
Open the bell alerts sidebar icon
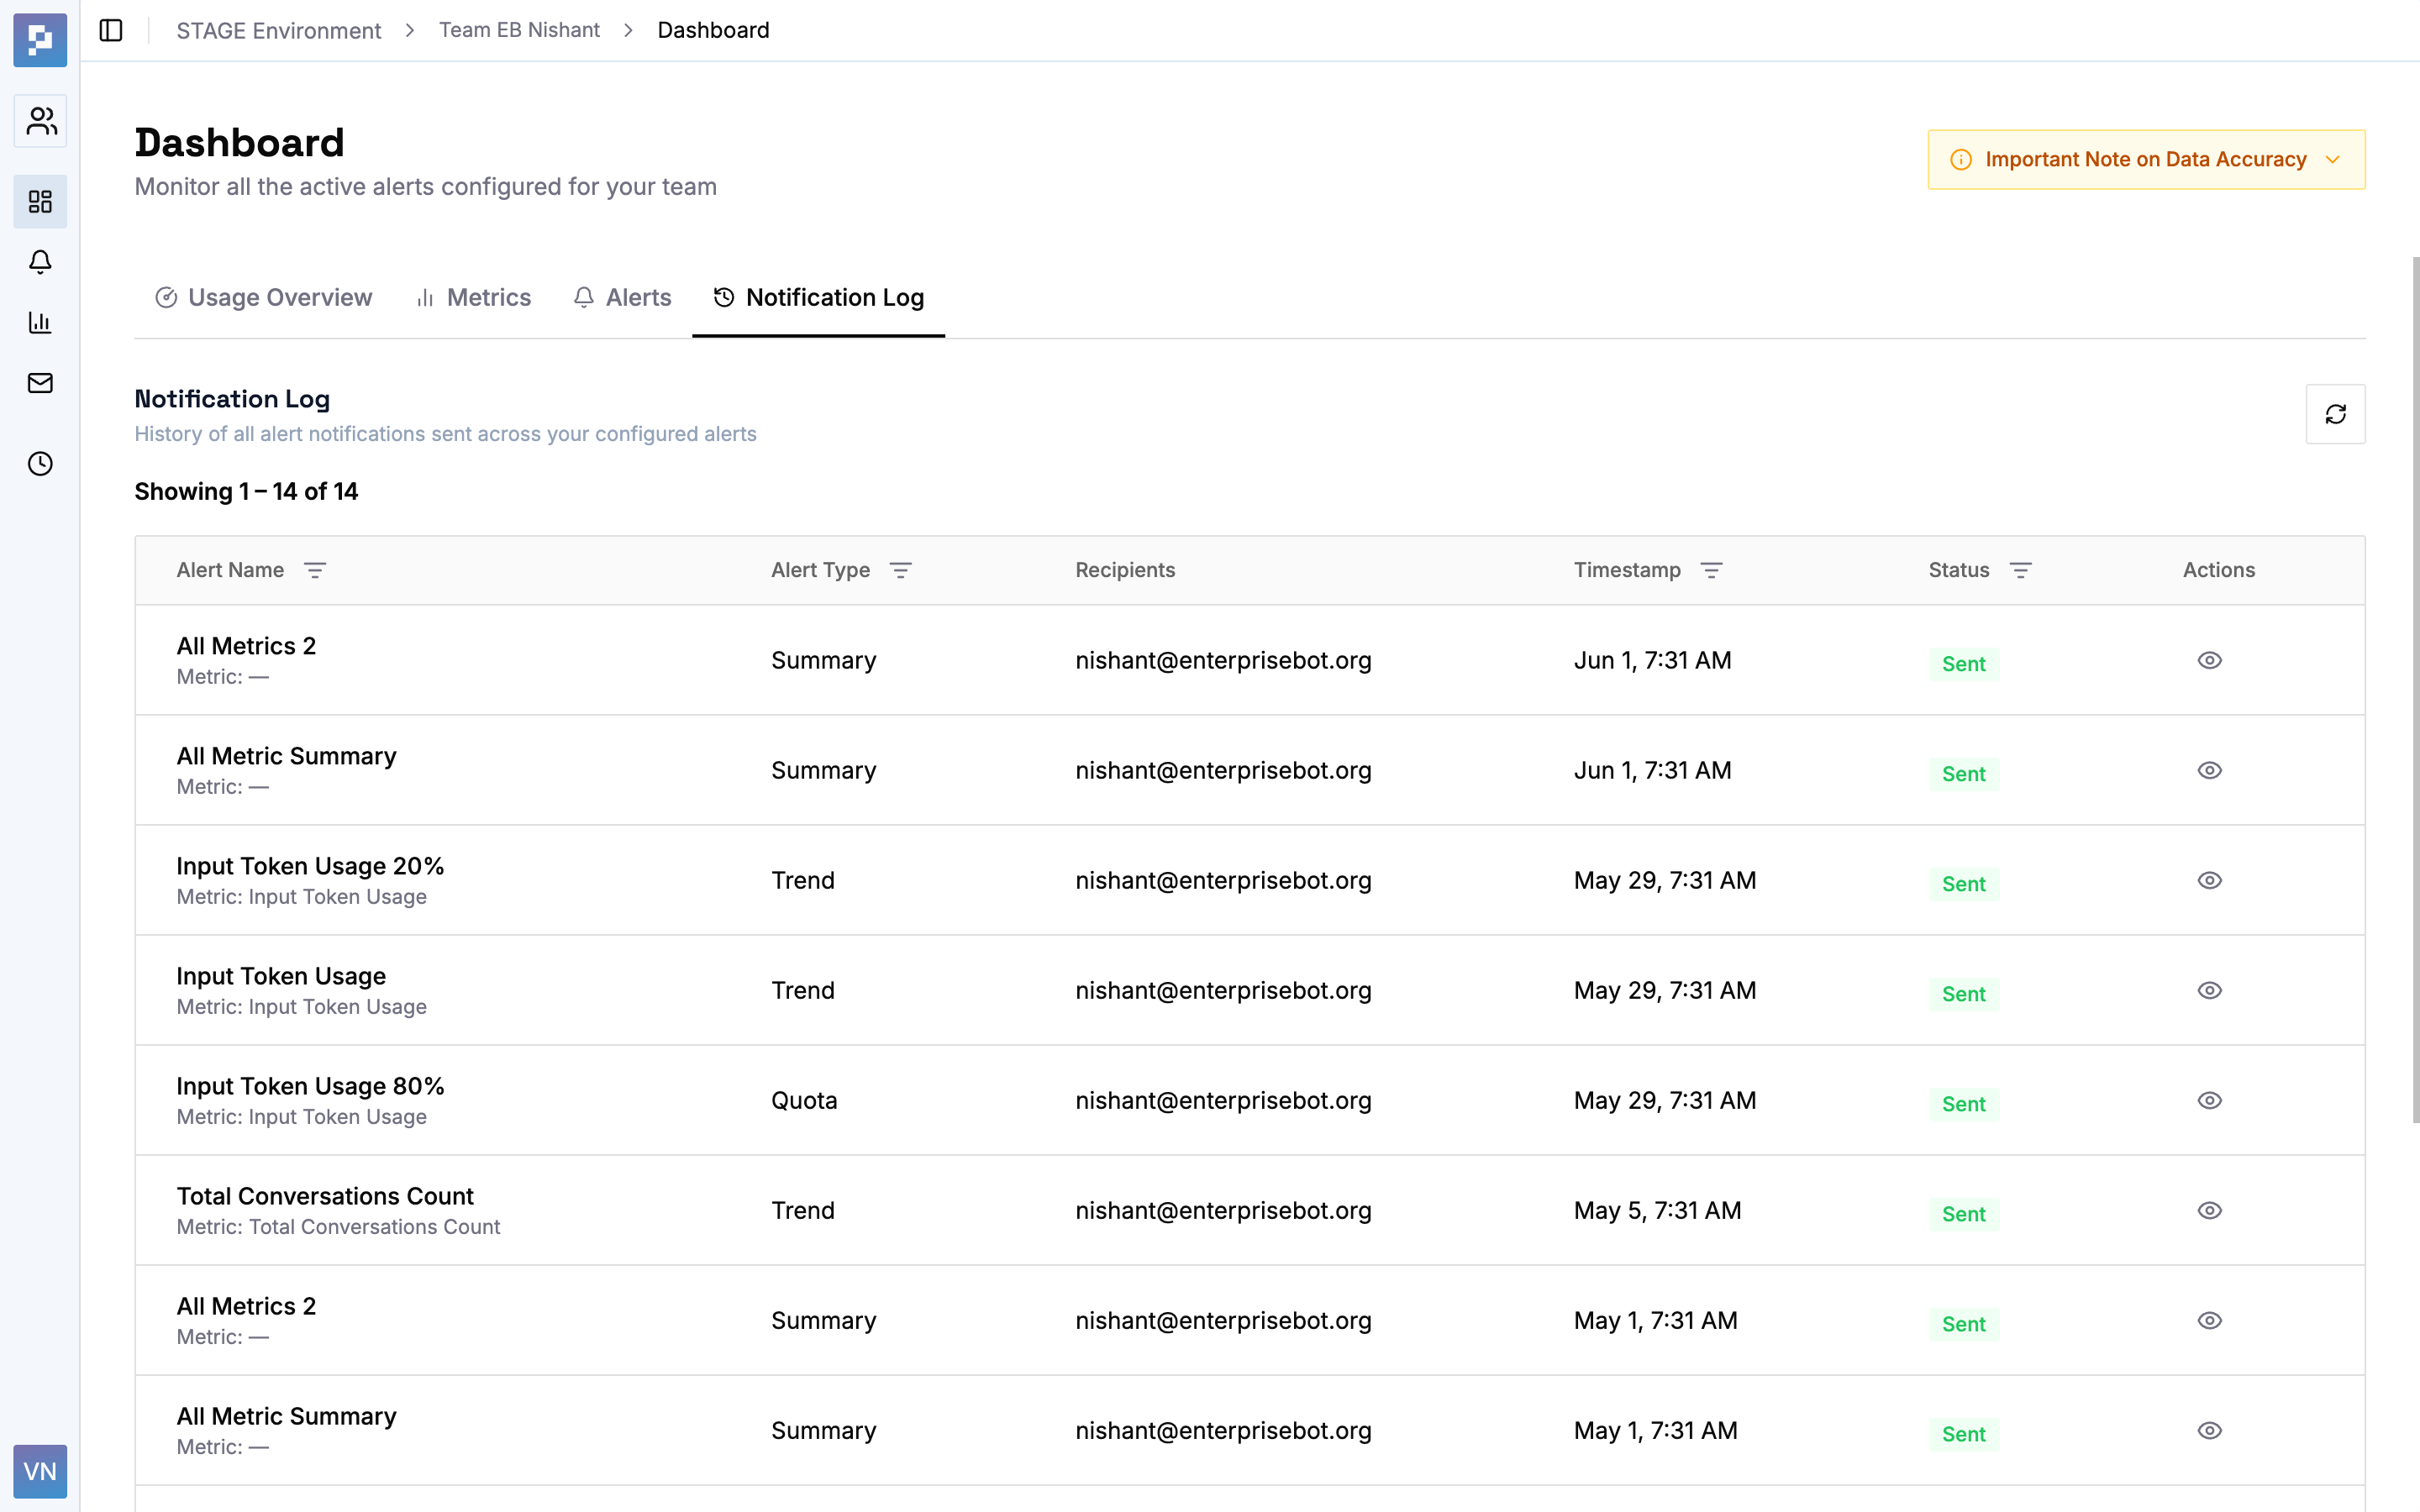[40, 262]
